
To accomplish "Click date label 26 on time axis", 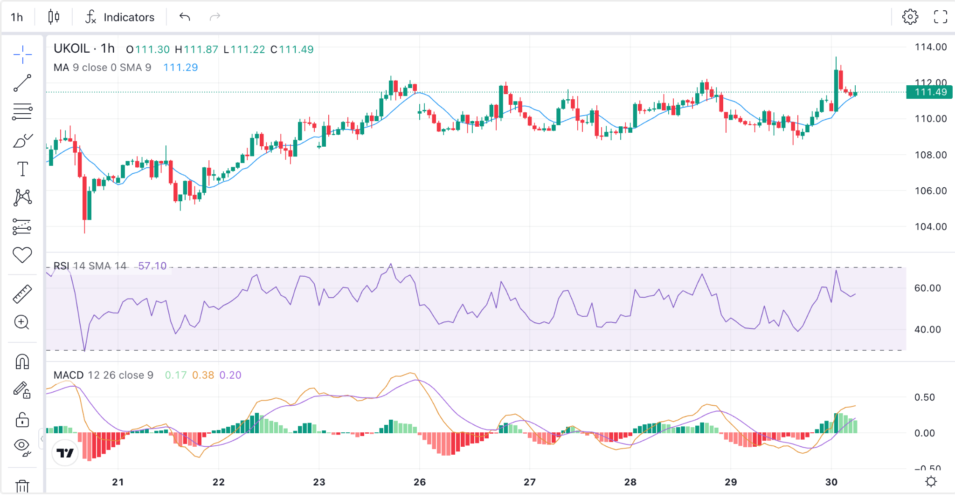I will coord(420,482).
